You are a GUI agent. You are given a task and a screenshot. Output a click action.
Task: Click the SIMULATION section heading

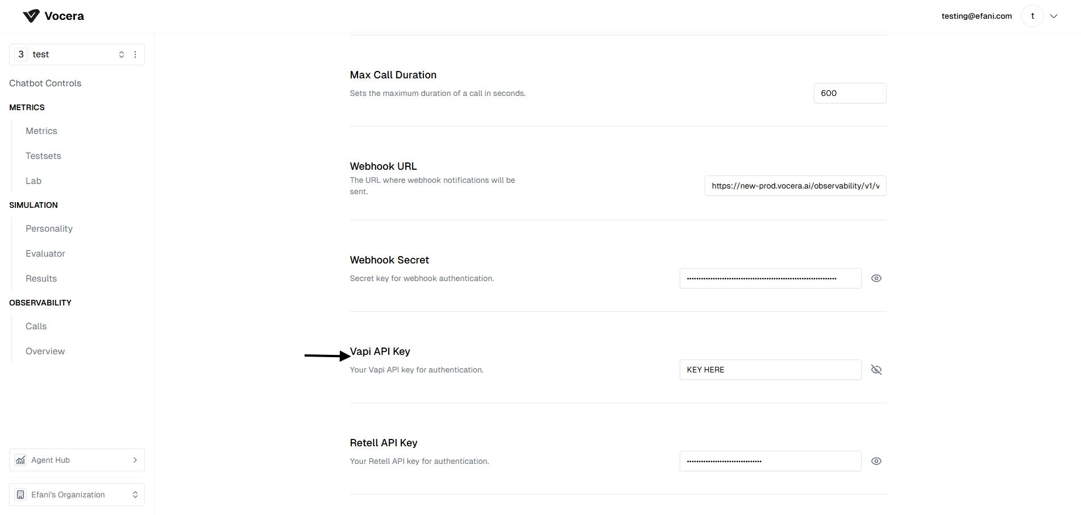tap(34, 205)
